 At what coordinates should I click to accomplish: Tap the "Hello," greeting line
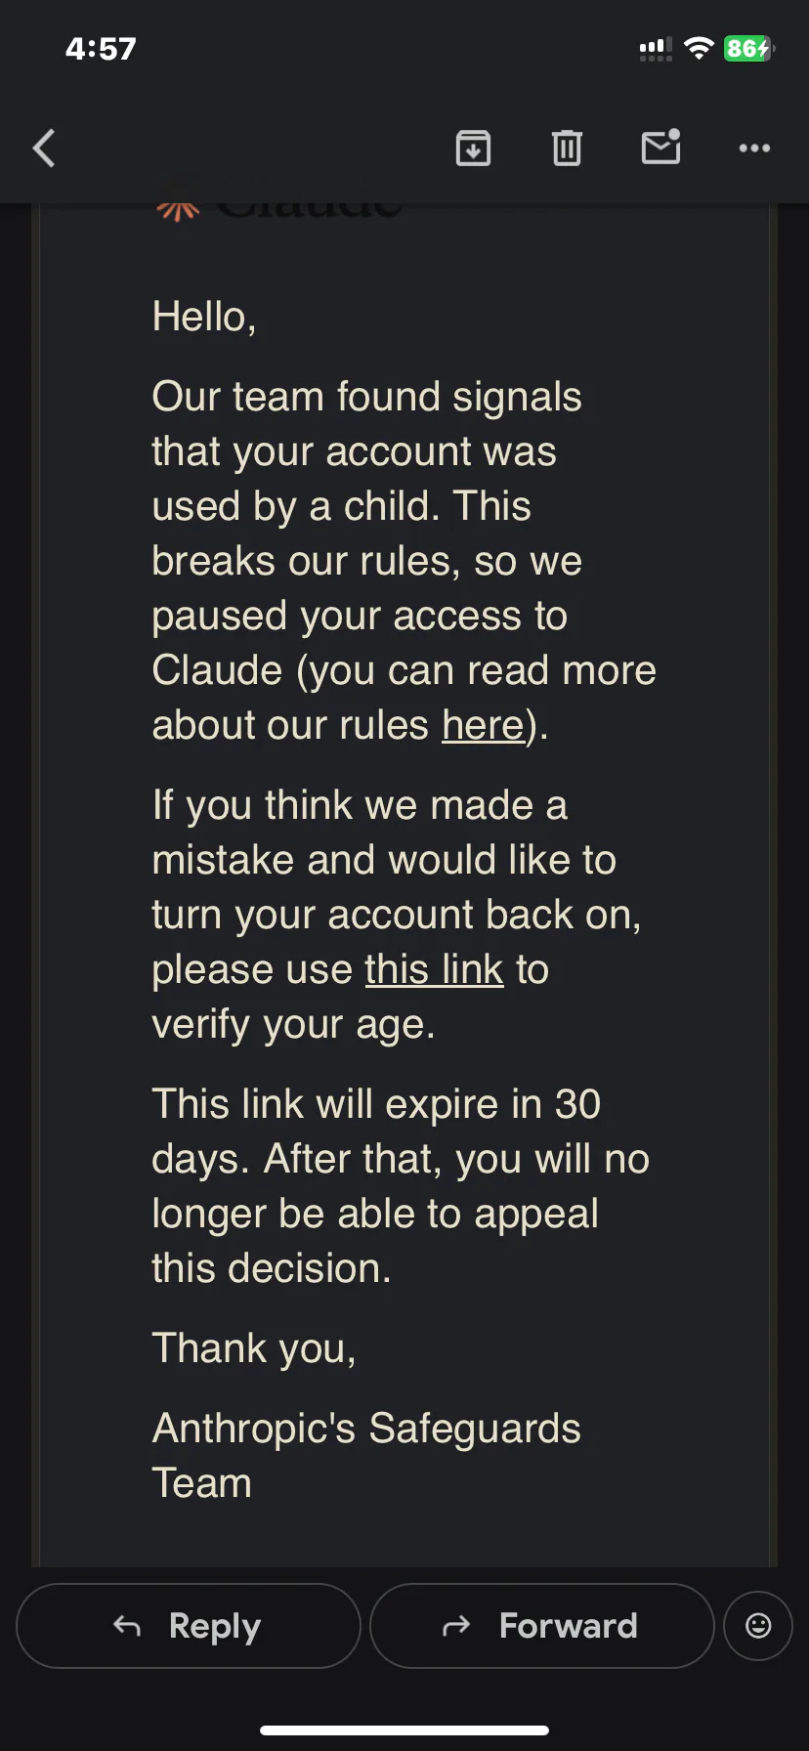(204, 317)
